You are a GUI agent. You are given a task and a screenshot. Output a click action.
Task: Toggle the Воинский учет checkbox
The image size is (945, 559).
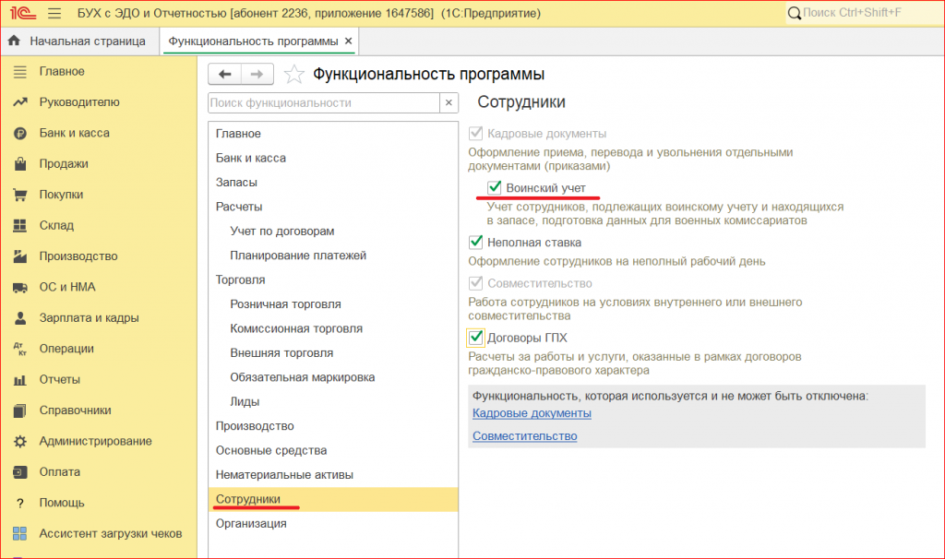tap(495, 187)
